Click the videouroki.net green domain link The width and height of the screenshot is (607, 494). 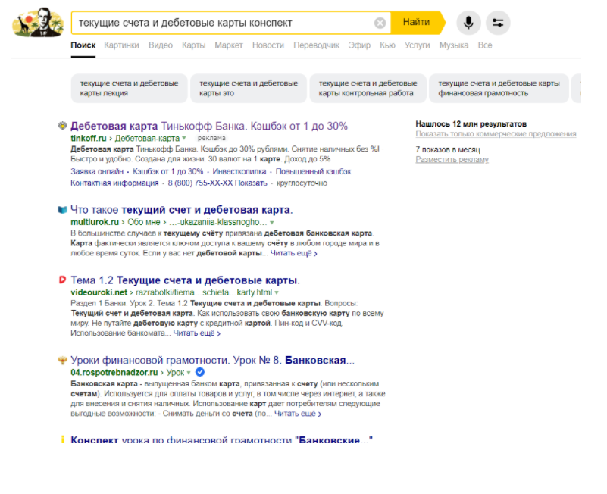click(x=99, y=292)
